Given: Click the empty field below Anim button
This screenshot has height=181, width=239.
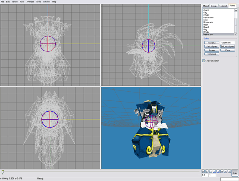Looking at the screenshot, I should coord(229,179).
